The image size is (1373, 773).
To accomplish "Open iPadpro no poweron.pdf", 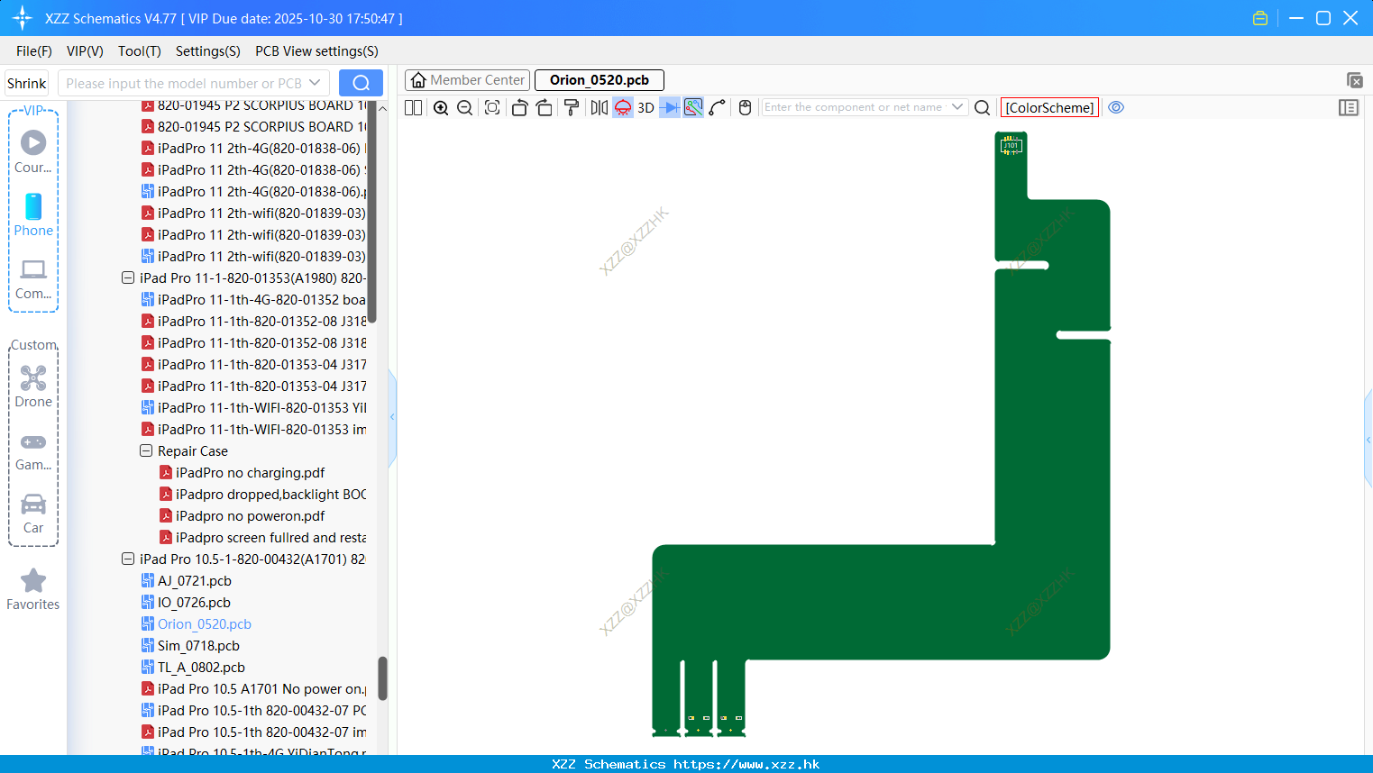I will pyautogui.click(x=250, y=516).
